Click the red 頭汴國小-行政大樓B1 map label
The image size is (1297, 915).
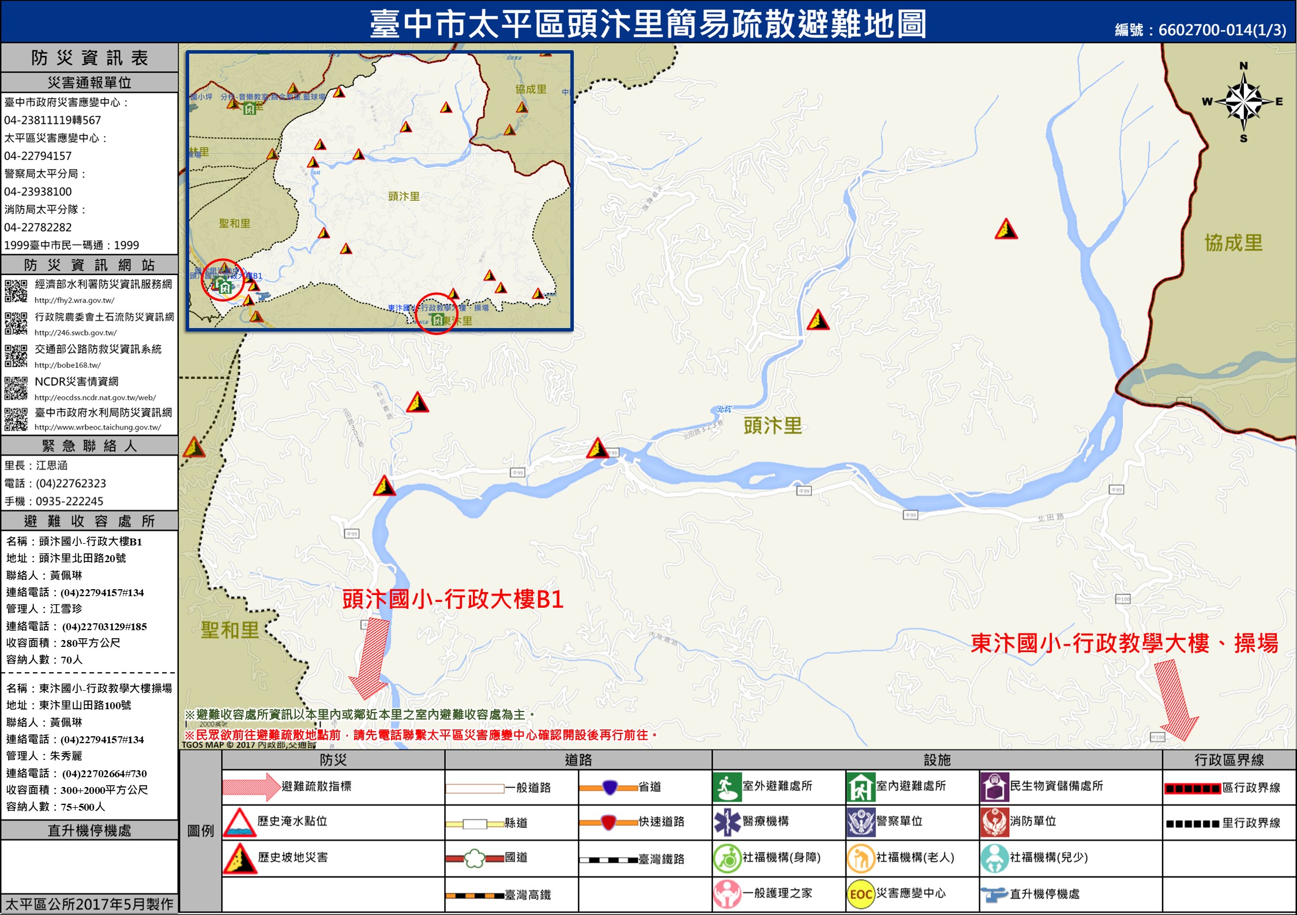click(x=452, y=600)
